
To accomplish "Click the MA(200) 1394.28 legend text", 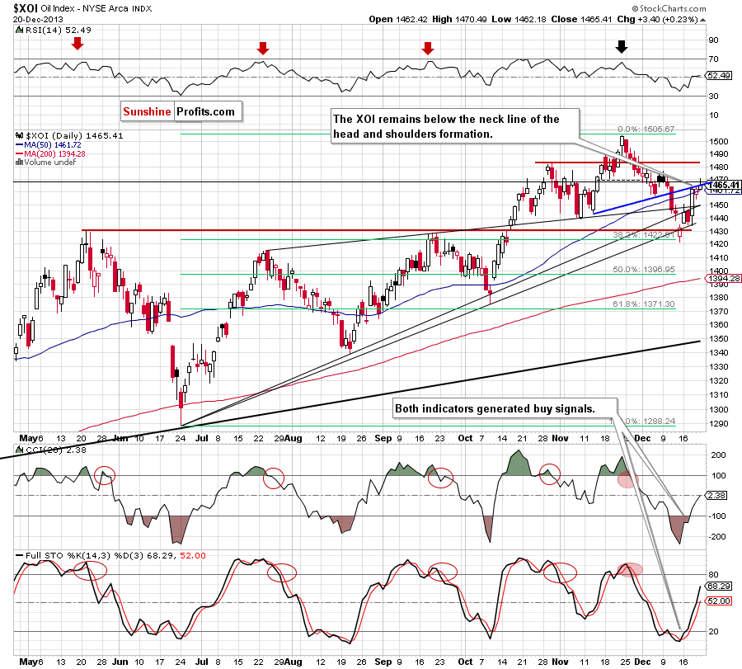I will [54, 154].
